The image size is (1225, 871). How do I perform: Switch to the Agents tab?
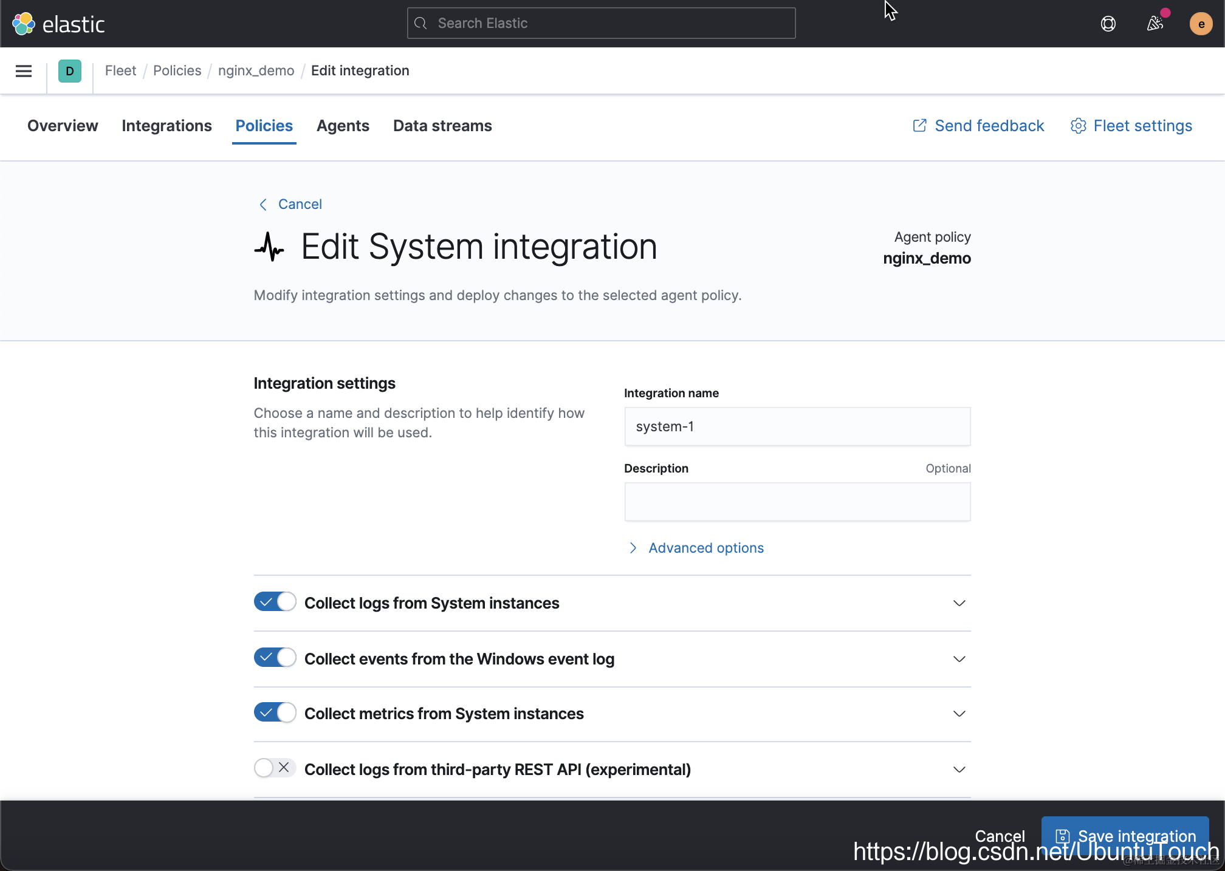click(343, 126)
